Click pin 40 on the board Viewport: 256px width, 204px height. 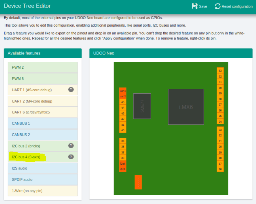[123, 130]
